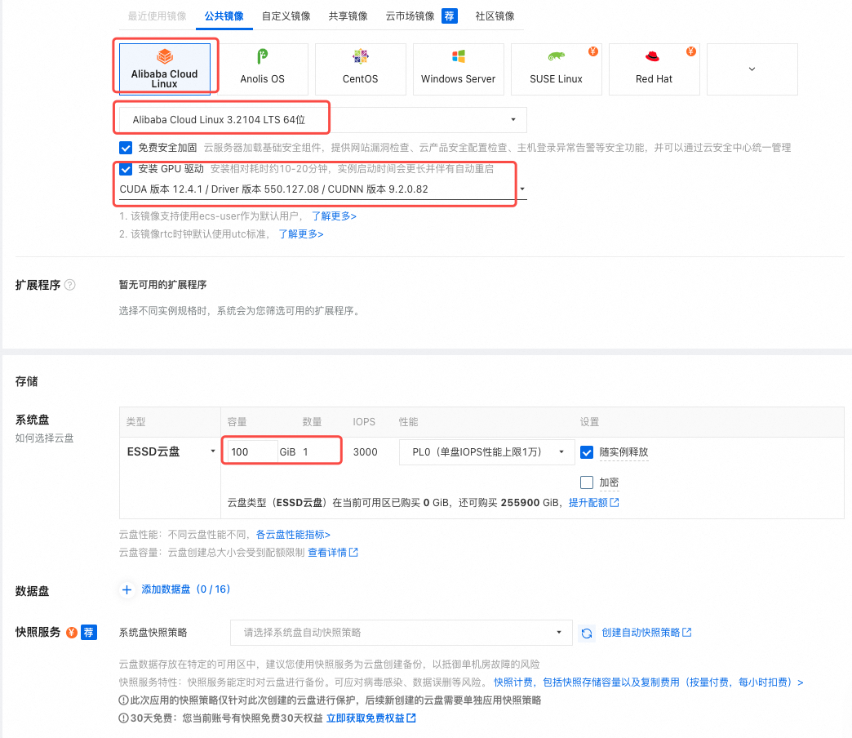This screenshot has width=852, height=738.
Task: Select Windows Server image
Action: click(x=458, y=69)
